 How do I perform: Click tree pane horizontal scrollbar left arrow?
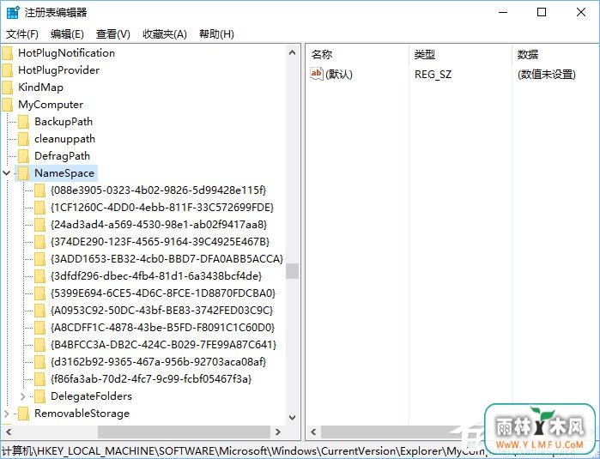click(9, 432)
